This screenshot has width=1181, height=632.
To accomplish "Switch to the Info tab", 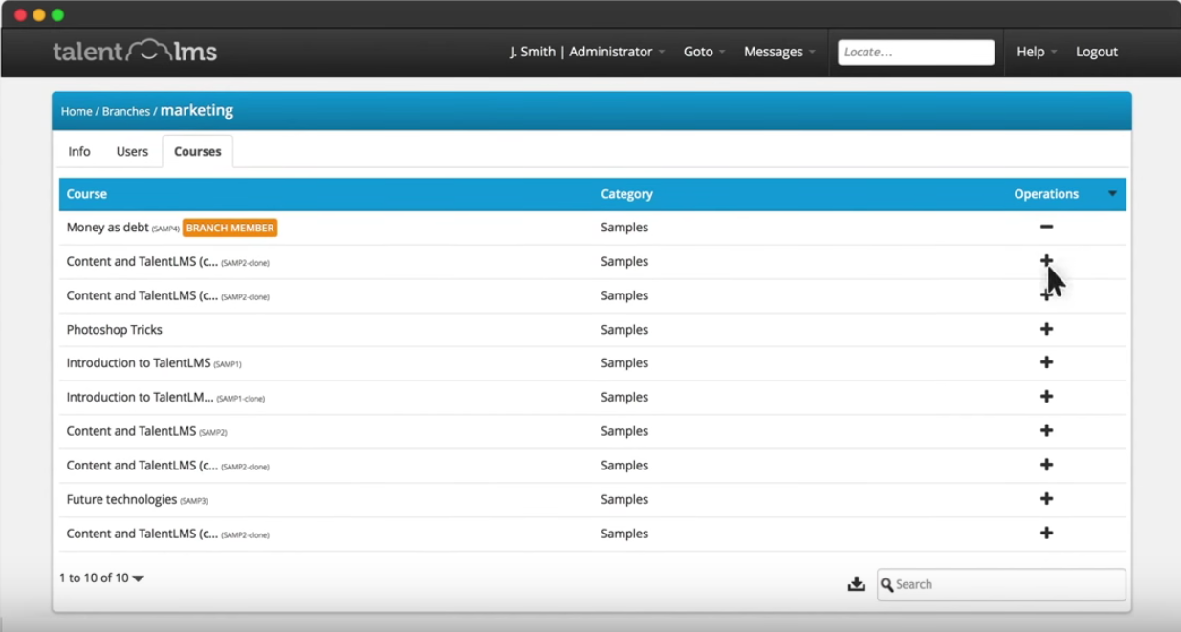I will [x=79, y=151].
